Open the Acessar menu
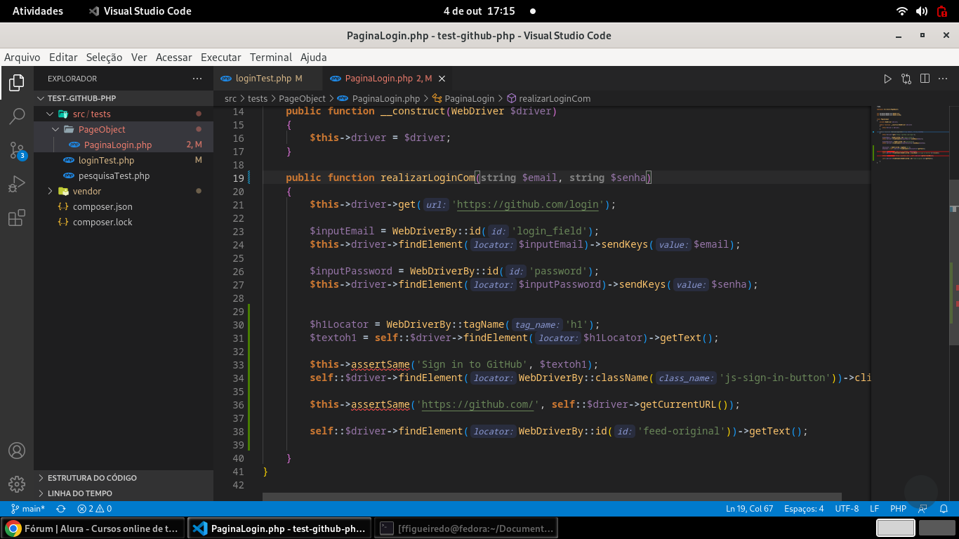 click(x=173, y=58)
